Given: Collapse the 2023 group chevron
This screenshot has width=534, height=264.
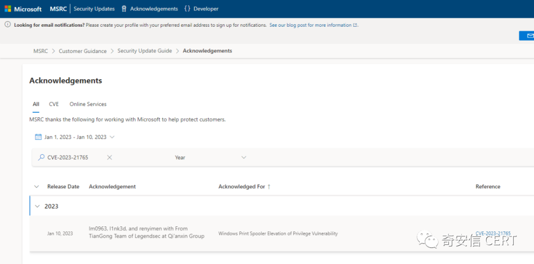Looking at the screenshot, I should click(x=38, y=207).
